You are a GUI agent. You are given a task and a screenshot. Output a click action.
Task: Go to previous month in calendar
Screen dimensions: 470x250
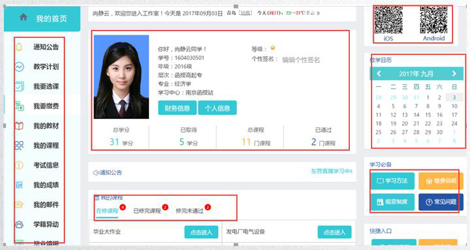[x=379, y=74]
